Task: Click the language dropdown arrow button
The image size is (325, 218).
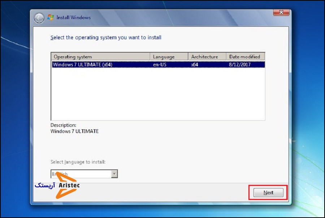Action: click(114, 174)
